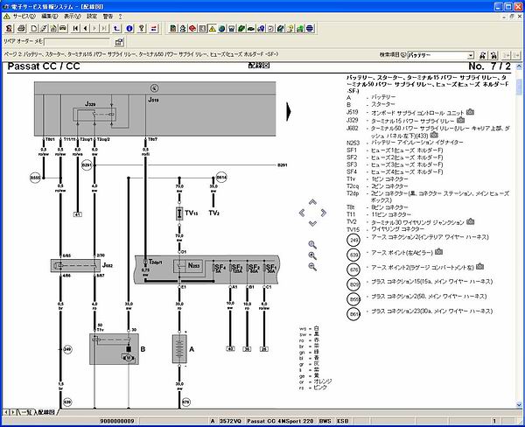Open the search item dropdown showing バッテリー
The height and width of the screenshot is (427, 525).
[471, 55]
